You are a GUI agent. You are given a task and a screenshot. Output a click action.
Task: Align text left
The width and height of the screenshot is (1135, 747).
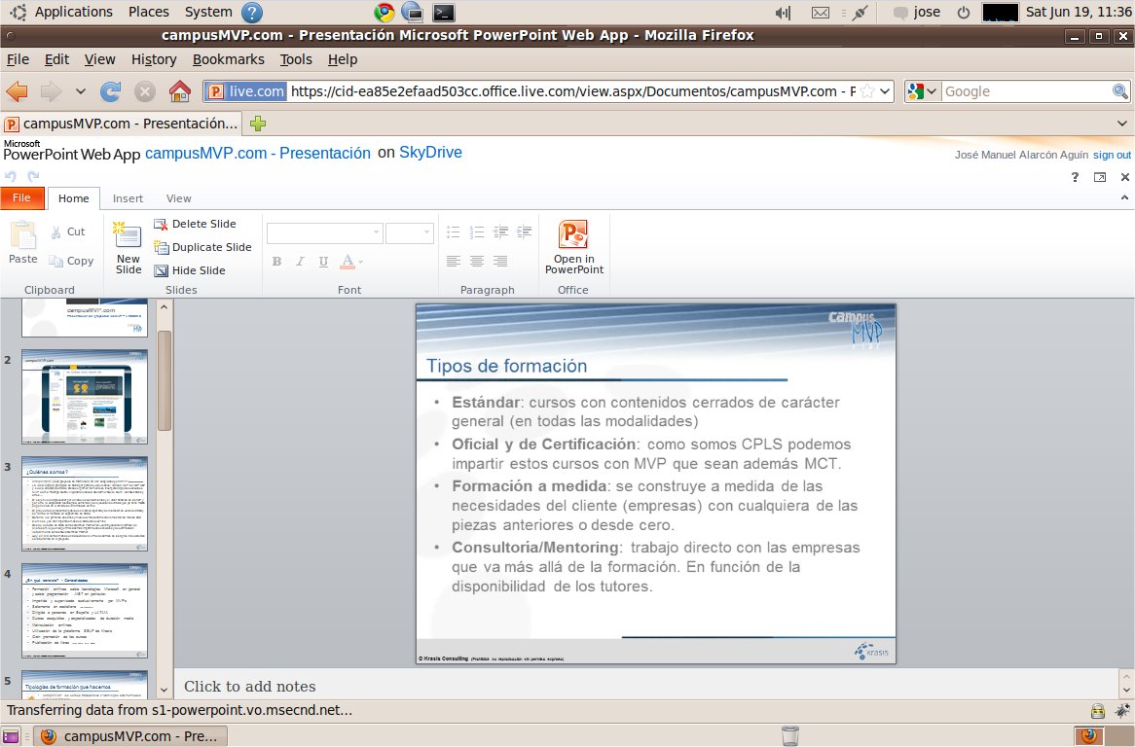(454, 261)
